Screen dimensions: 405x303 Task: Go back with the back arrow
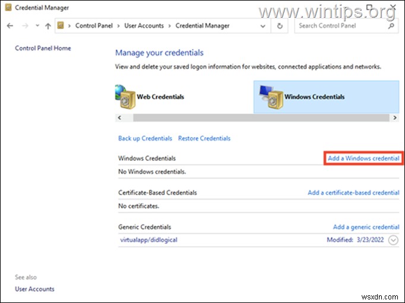click(10, 25)
